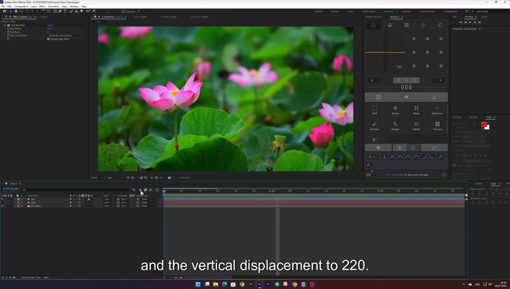Open the Dynamics tool in Motion 4

point(437,110)
